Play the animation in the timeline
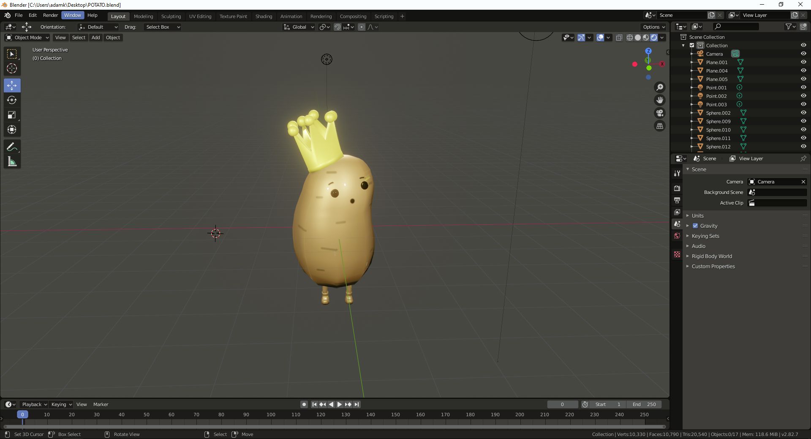Viewport: 811px width, 439px height. tap(339, 404)
